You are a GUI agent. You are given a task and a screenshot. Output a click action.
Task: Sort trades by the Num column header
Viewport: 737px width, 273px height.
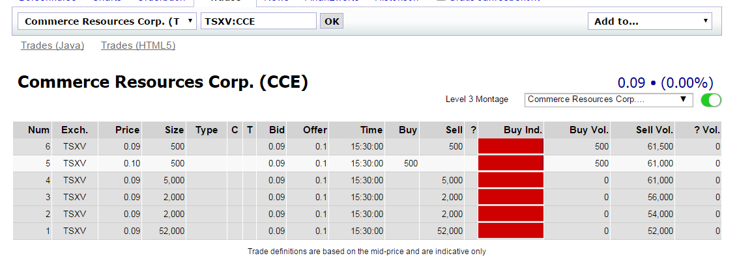[x=39, y=130]
